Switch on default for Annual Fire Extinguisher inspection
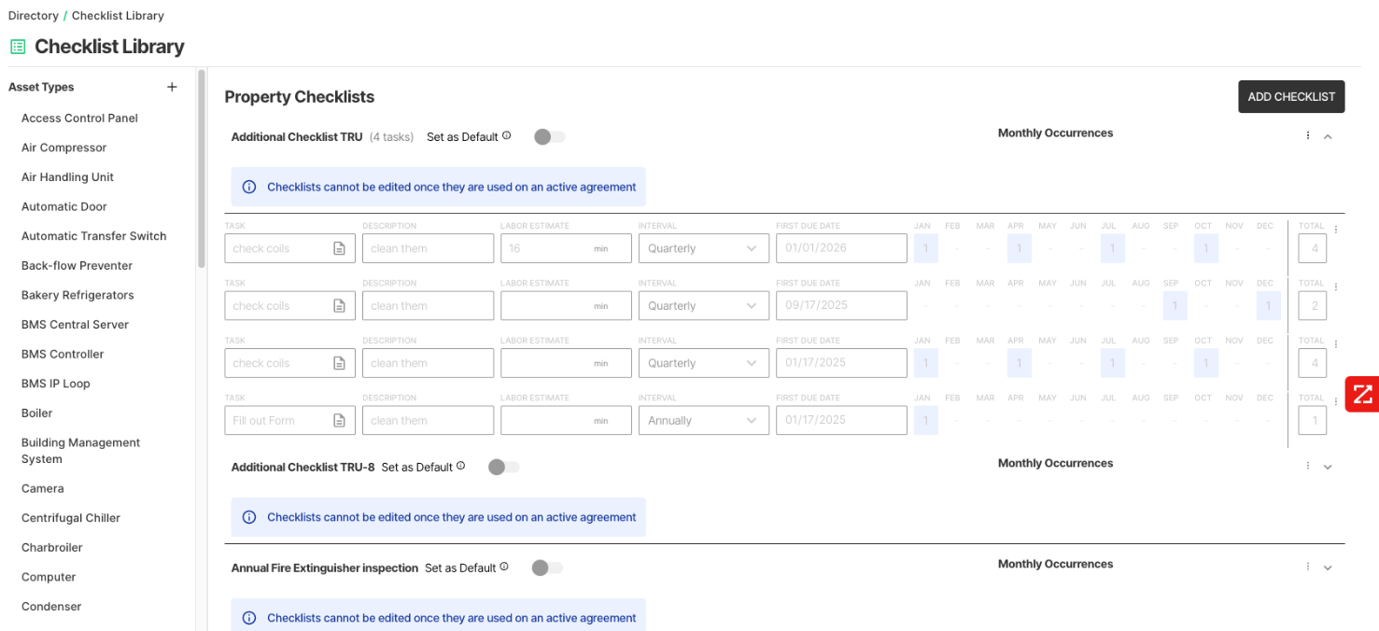Screen dimensions: 1379x631 coord(546,568)
